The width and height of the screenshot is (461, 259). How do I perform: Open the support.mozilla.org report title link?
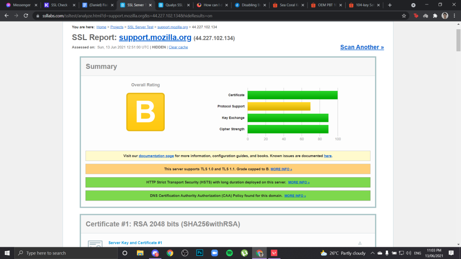[155, 38]
